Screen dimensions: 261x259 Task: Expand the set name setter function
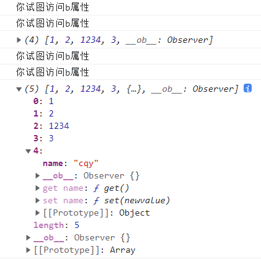coord(37,201)
